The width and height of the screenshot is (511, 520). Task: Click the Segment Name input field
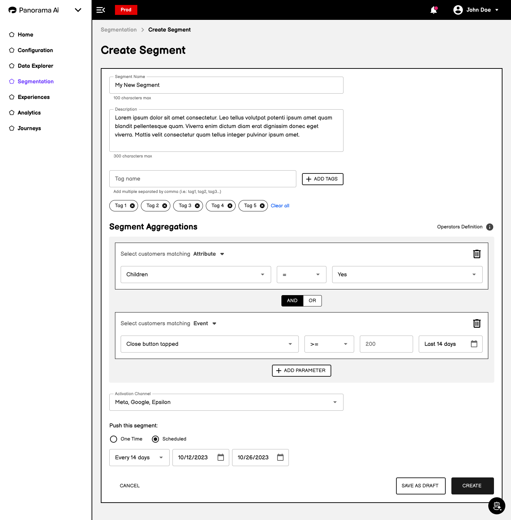pyautogui.click(x=226, y=85)
